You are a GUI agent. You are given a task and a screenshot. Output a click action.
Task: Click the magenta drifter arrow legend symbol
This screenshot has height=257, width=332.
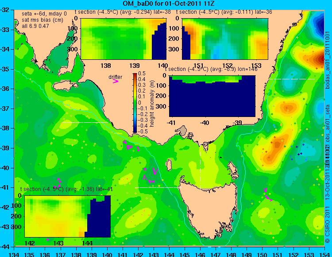click(116, 81)
